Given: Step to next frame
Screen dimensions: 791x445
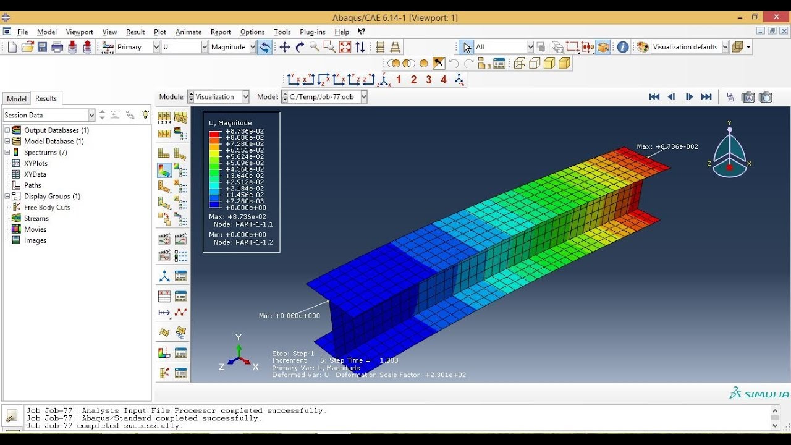Looking at the screenshot, I should click(689, 97).
